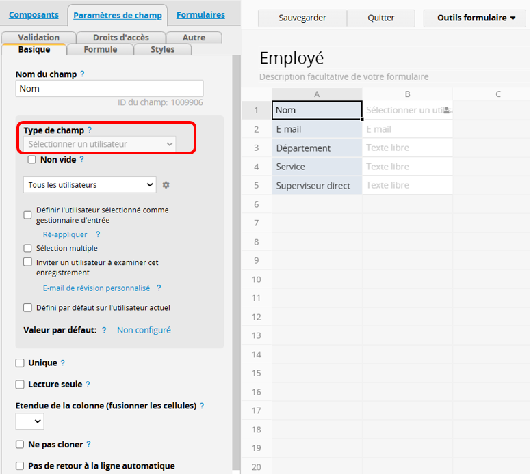Image resolution: width=531 pixels, height=474 pixels.
Task: Open the Droits d'accès tab
Action: point(120,38)
